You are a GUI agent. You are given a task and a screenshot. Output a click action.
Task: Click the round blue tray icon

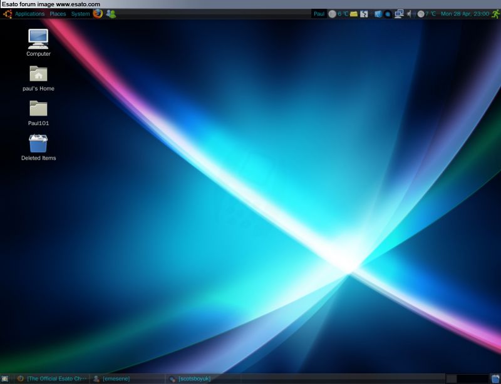(x=388, y=14)
